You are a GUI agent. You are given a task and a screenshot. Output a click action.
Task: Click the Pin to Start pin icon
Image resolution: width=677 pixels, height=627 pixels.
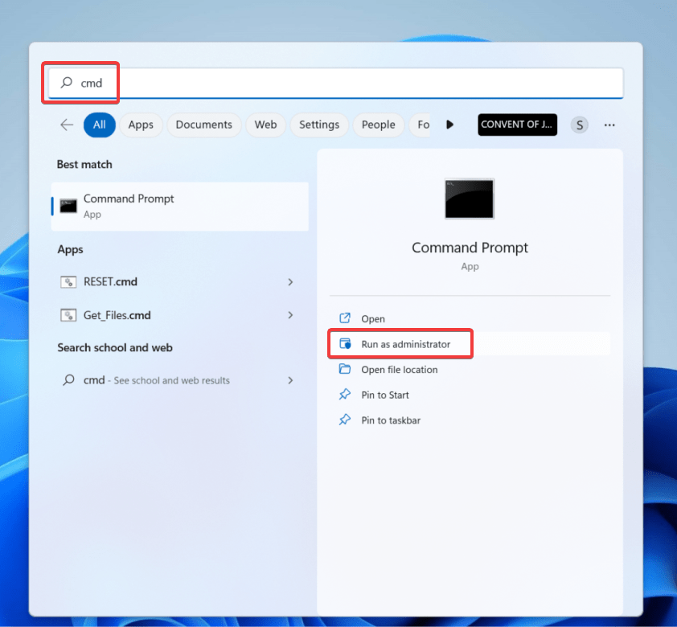tap(345, 395)
